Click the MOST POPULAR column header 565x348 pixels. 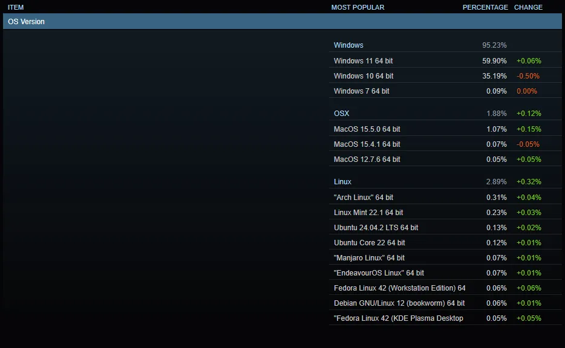(x=358, y=7)
